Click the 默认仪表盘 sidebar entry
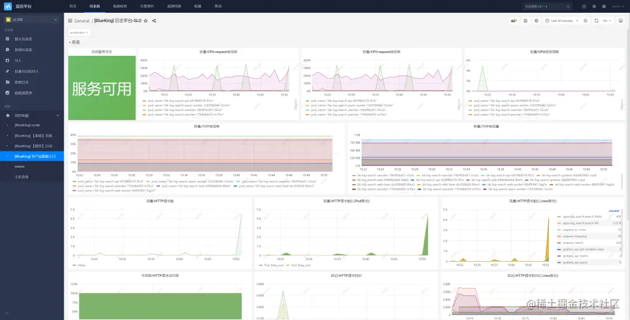The height and width of the screenshot is (320, 630). 23,39
